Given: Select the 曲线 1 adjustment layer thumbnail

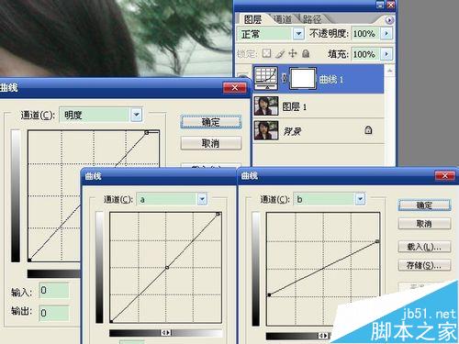Looking at the screenshot, I should tap(266, 78).
